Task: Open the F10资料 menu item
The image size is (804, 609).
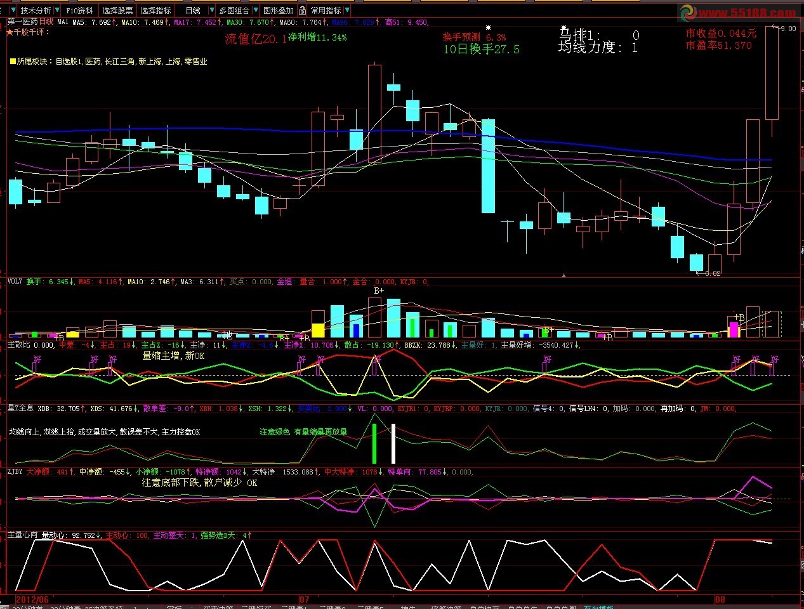Action: click(x=79, y=10)
